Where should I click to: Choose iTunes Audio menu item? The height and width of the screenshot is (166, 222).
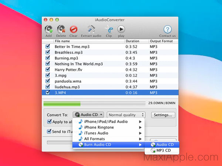(x=108, y=133)
